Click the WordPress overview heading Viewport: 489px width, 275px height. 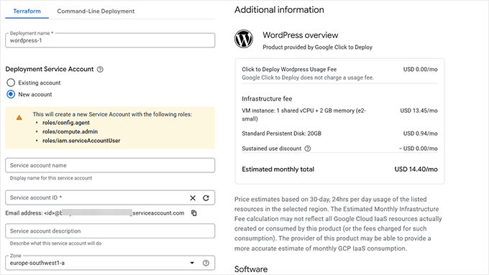301,35
